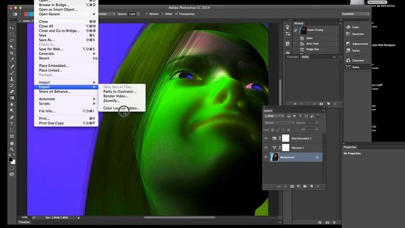Toggle Quick Mask mode icon
Viewport: 405px width, 228px height.
[12, 168]
